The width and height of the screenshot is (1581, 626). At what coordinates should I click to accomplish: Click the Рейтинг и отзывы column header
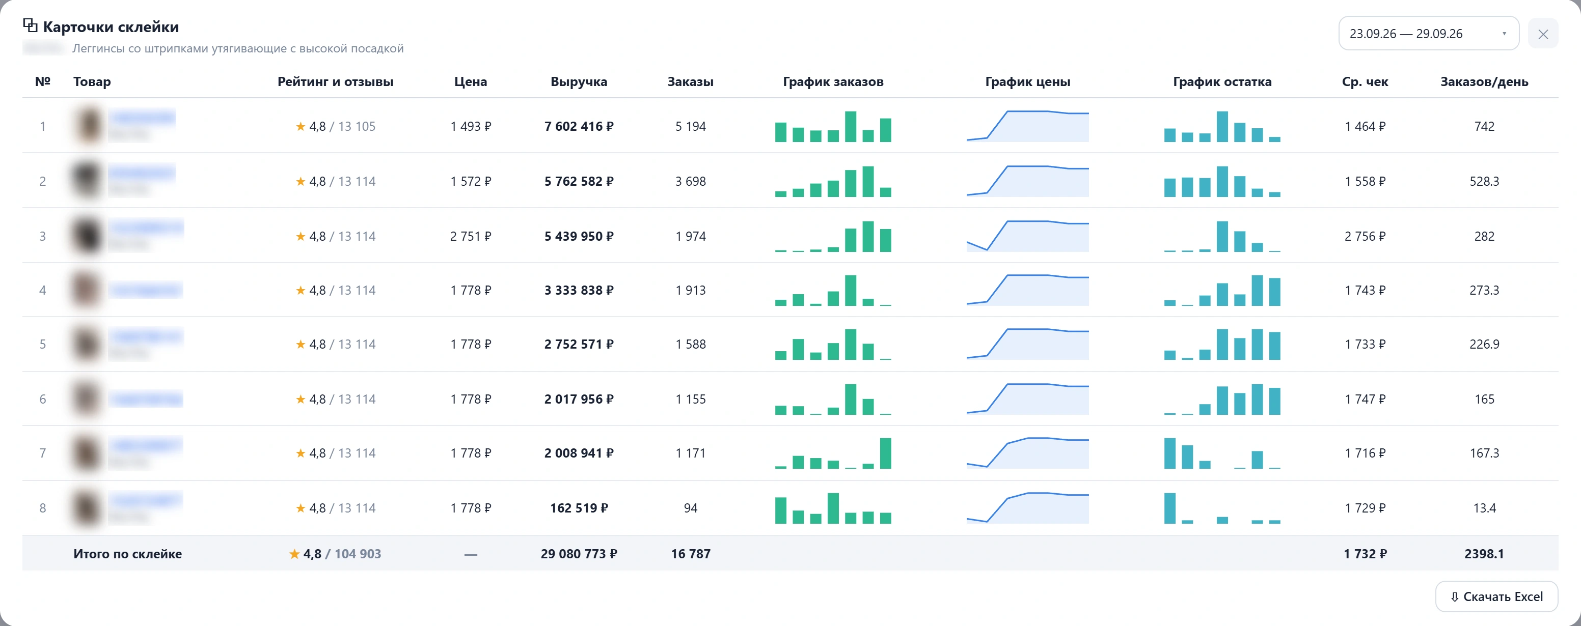pos(335,81)
